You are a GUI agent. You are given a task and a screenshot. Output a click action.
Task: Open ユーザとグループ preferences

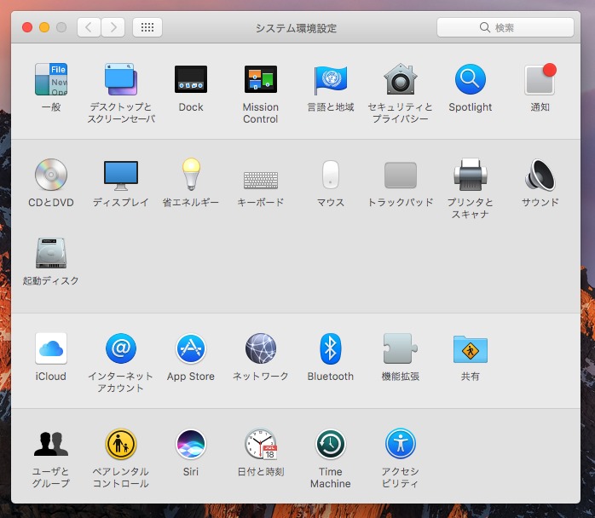51,443
